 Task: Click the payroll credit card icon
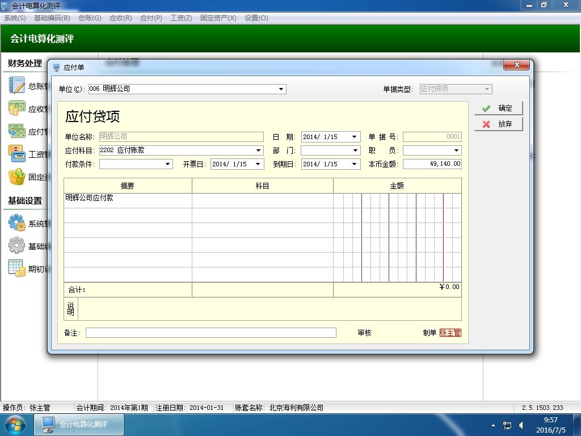click(x=16, y=153)
